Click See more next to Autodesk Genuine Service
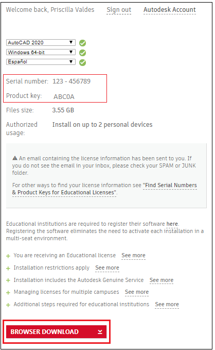The height and width of the screenshot is (350, 215). point(162,280)
